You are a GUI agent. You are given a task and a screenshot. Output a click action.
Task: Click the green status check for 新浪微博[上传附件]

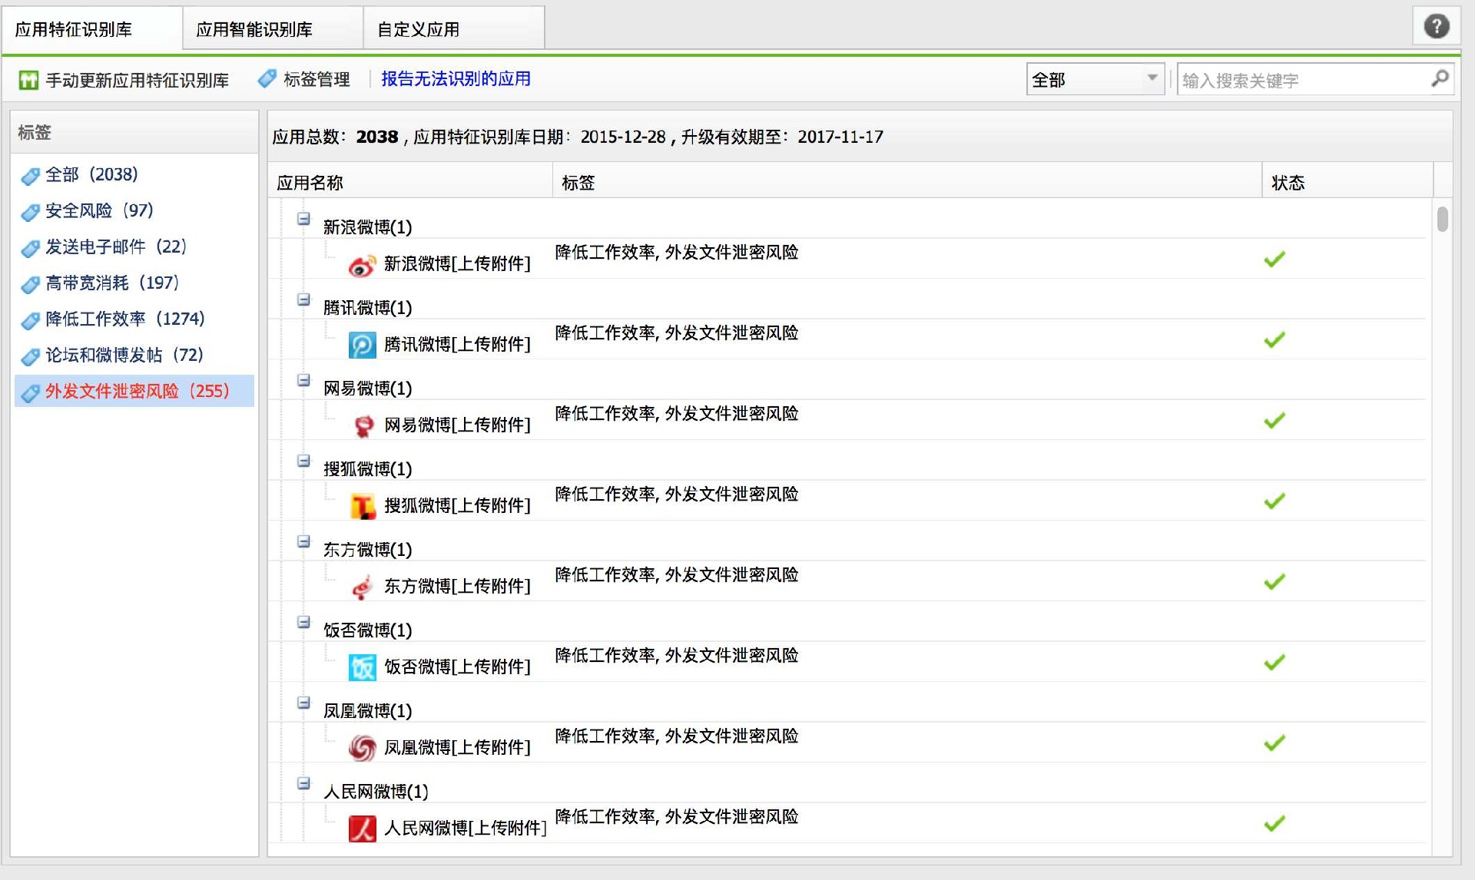[1274, 259]
